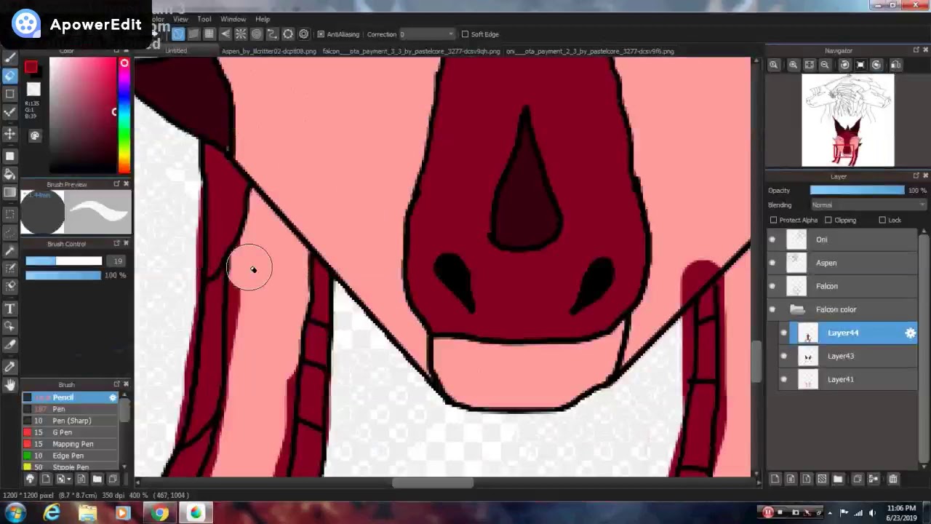
Task: Select the Eraser tool
Action: click(x=10, y=76)
